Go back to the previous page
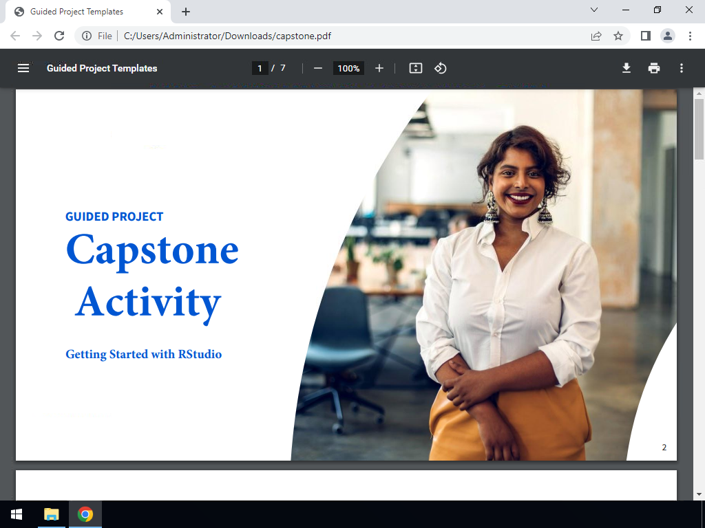The image size is (705, 528). [15, 36]
